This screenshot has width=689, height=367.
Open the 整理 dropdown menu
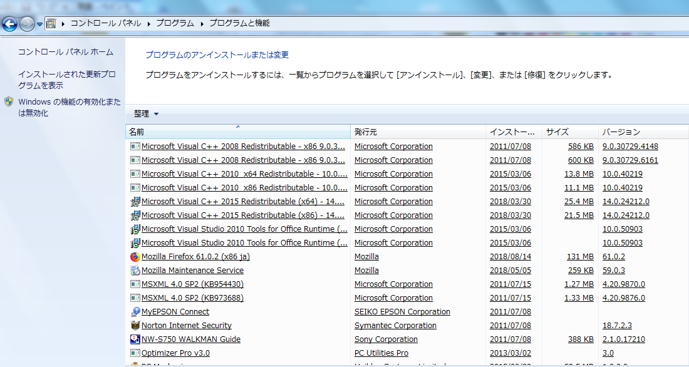pyautogui.click(x=146, y=114)
